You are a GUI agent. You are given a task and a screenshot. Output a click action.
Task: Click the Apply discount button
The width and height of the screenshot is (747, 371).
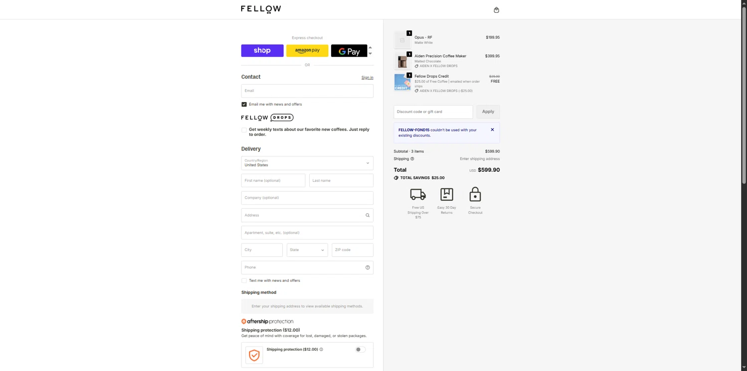tap(488, 112)
